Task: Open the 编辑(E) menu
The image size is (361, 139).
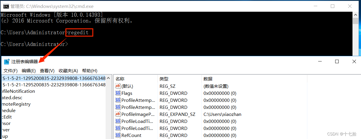Action: (x=29, y=71)
